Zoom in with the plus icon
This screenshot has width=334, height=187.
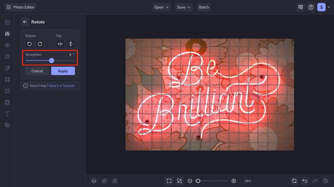tap(234, 181)
